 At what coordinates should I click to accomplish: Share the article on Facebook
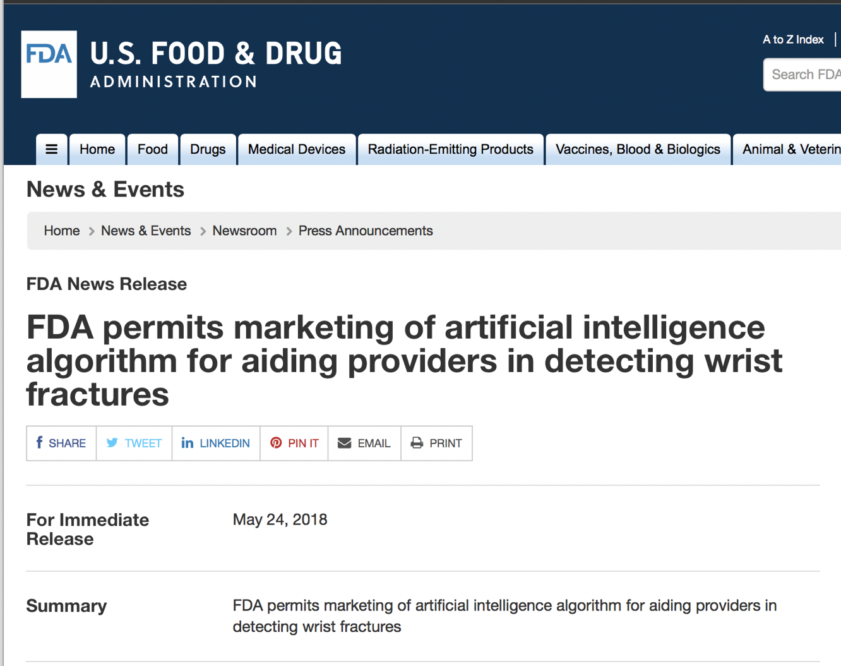(x=61, y=443)
